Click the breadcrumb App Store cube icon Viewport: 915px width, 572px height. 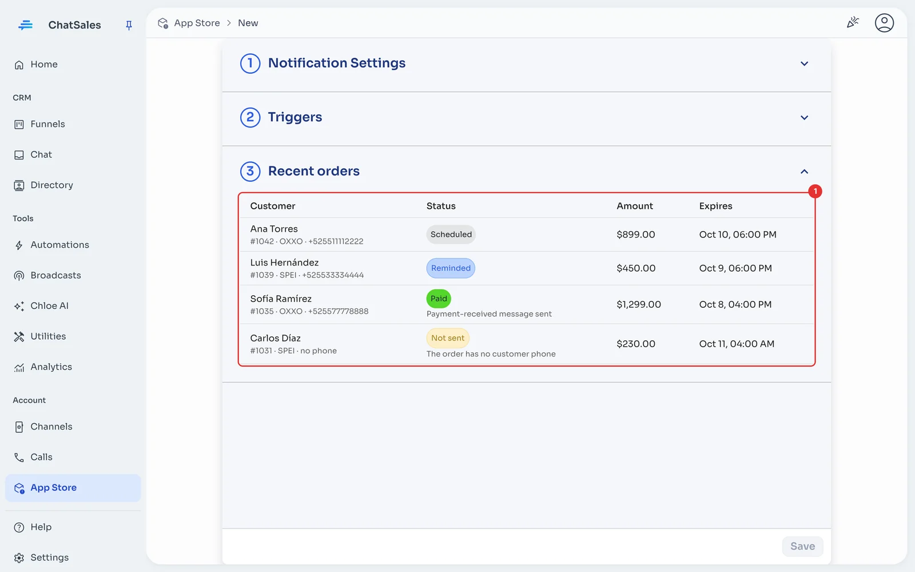163,23
